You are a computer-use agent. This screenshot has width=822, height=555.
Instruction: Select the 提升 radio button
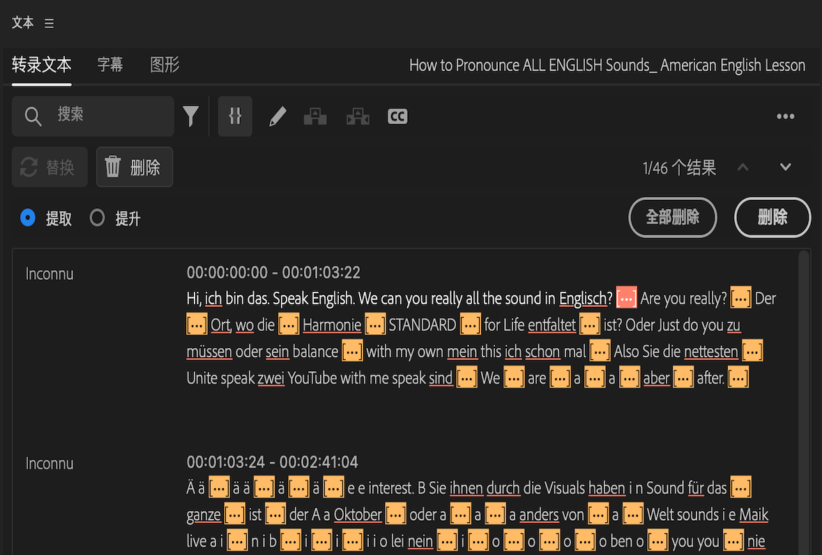click(97, 217)
